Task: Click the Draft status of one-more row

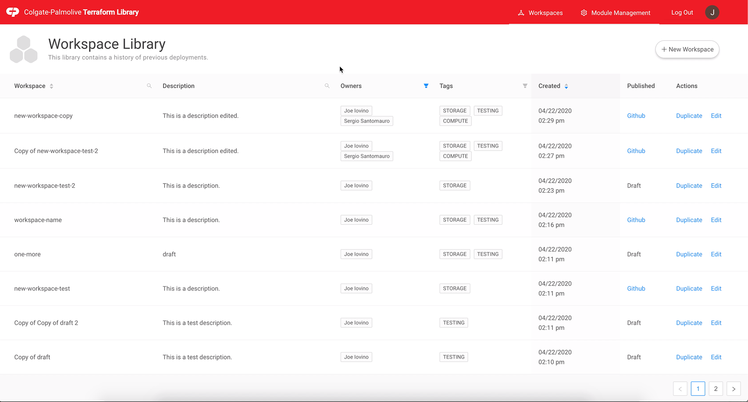Action: (634, 254)
